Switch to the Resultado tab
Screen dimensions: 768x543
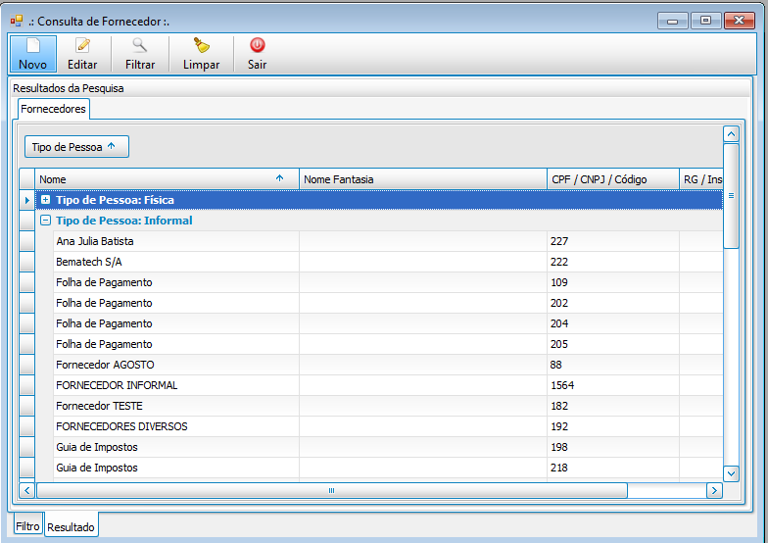click(x=71, y=527)
